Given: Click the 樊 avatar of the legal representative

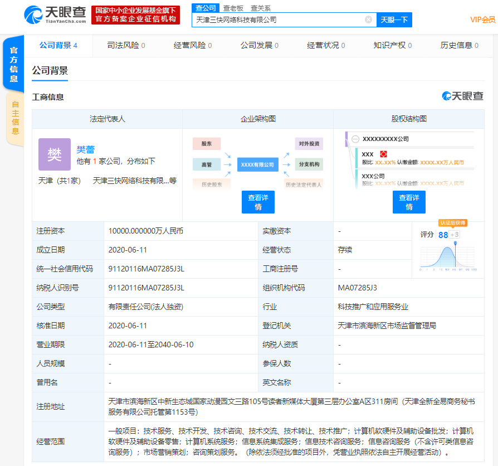Looking at the screenshot, I should point(54,153).
